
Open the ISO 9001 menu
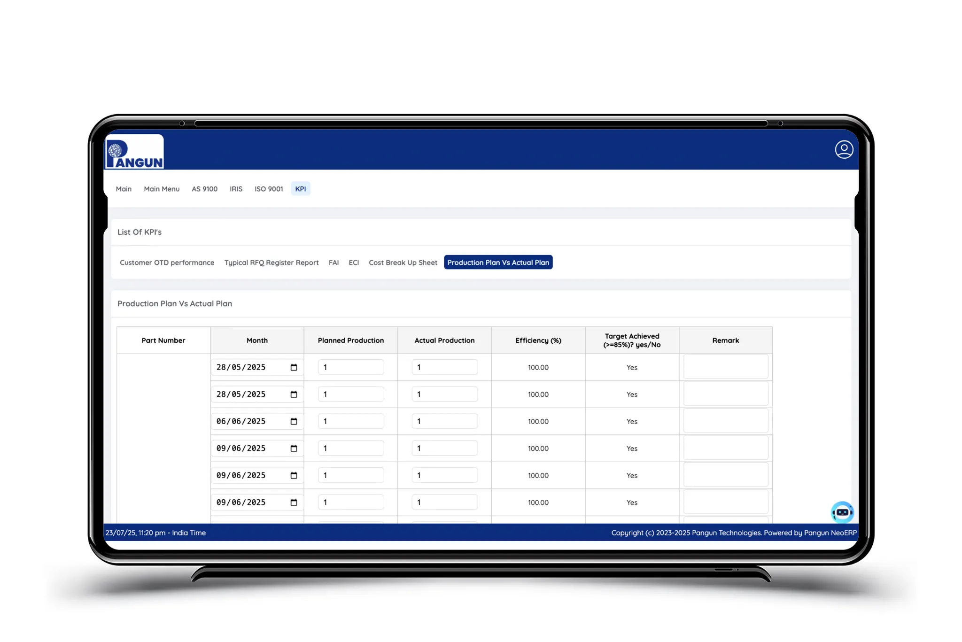tap(269, 189)
